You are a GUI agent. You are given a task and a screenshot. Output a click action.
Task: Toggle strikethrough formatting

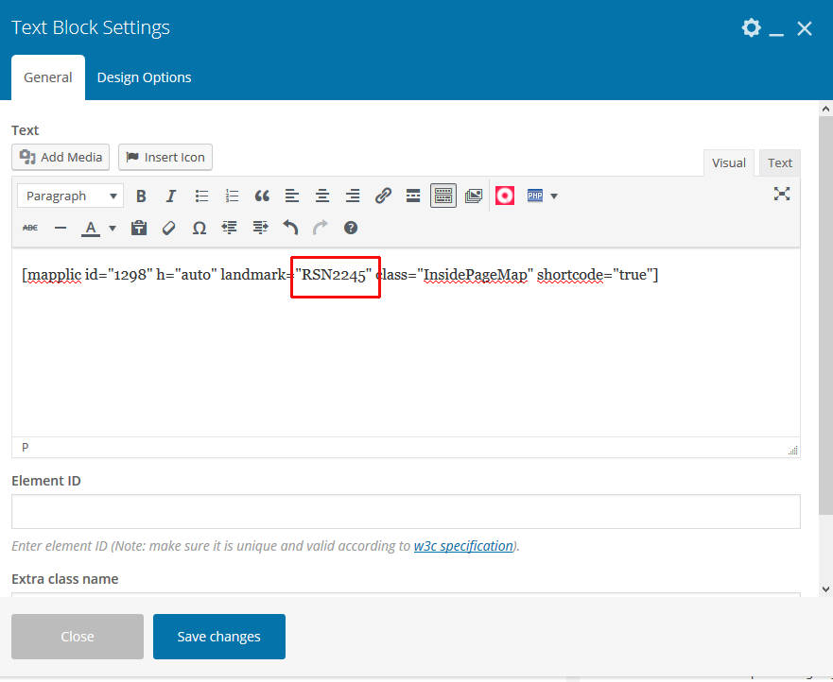(30, 228)
